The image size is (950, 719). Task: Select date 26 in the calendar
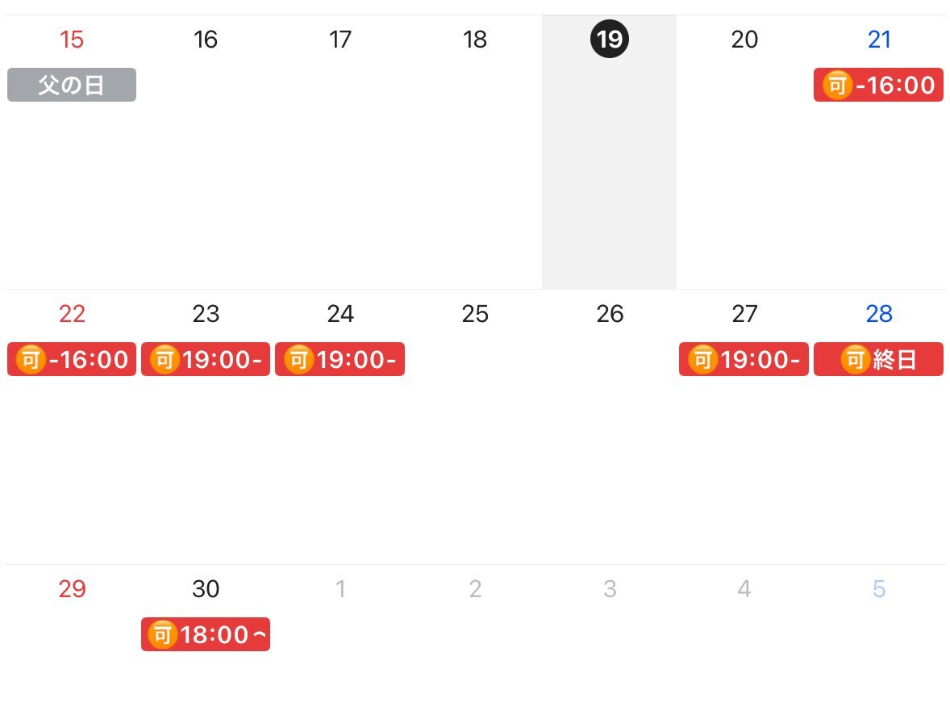point(610,314)
